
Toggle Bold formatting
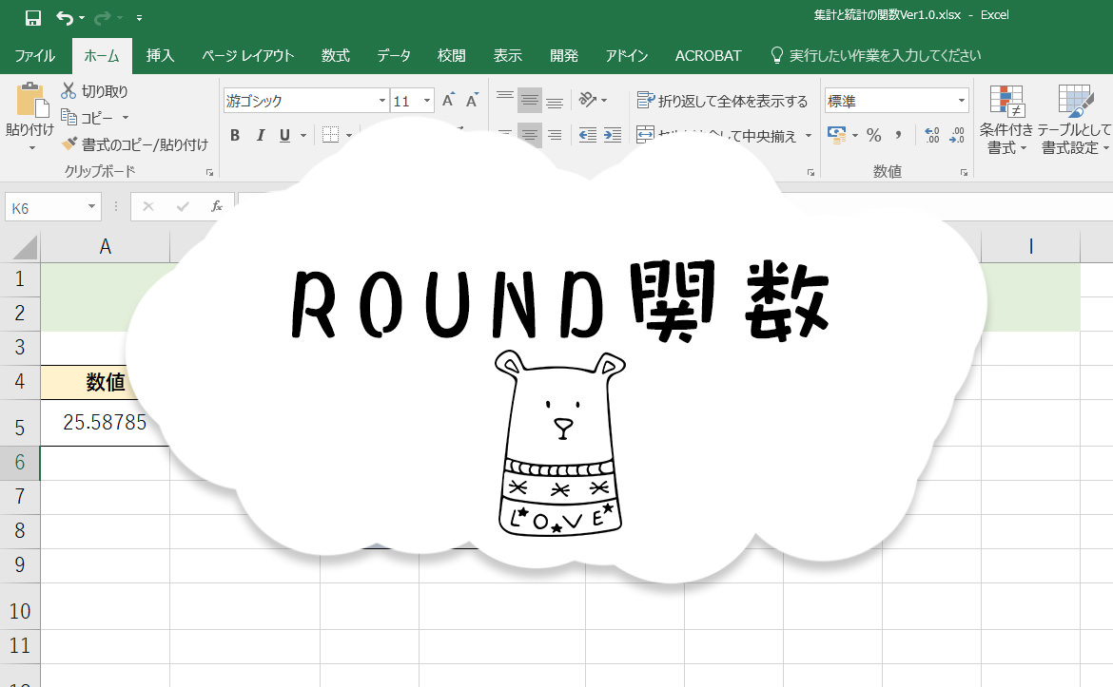pos(235,135)
